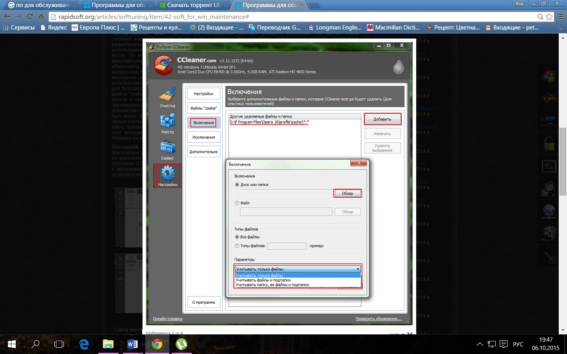Open the Переводчик G... bookmark
Screen dimensions: 567x354
click(275, 28)
